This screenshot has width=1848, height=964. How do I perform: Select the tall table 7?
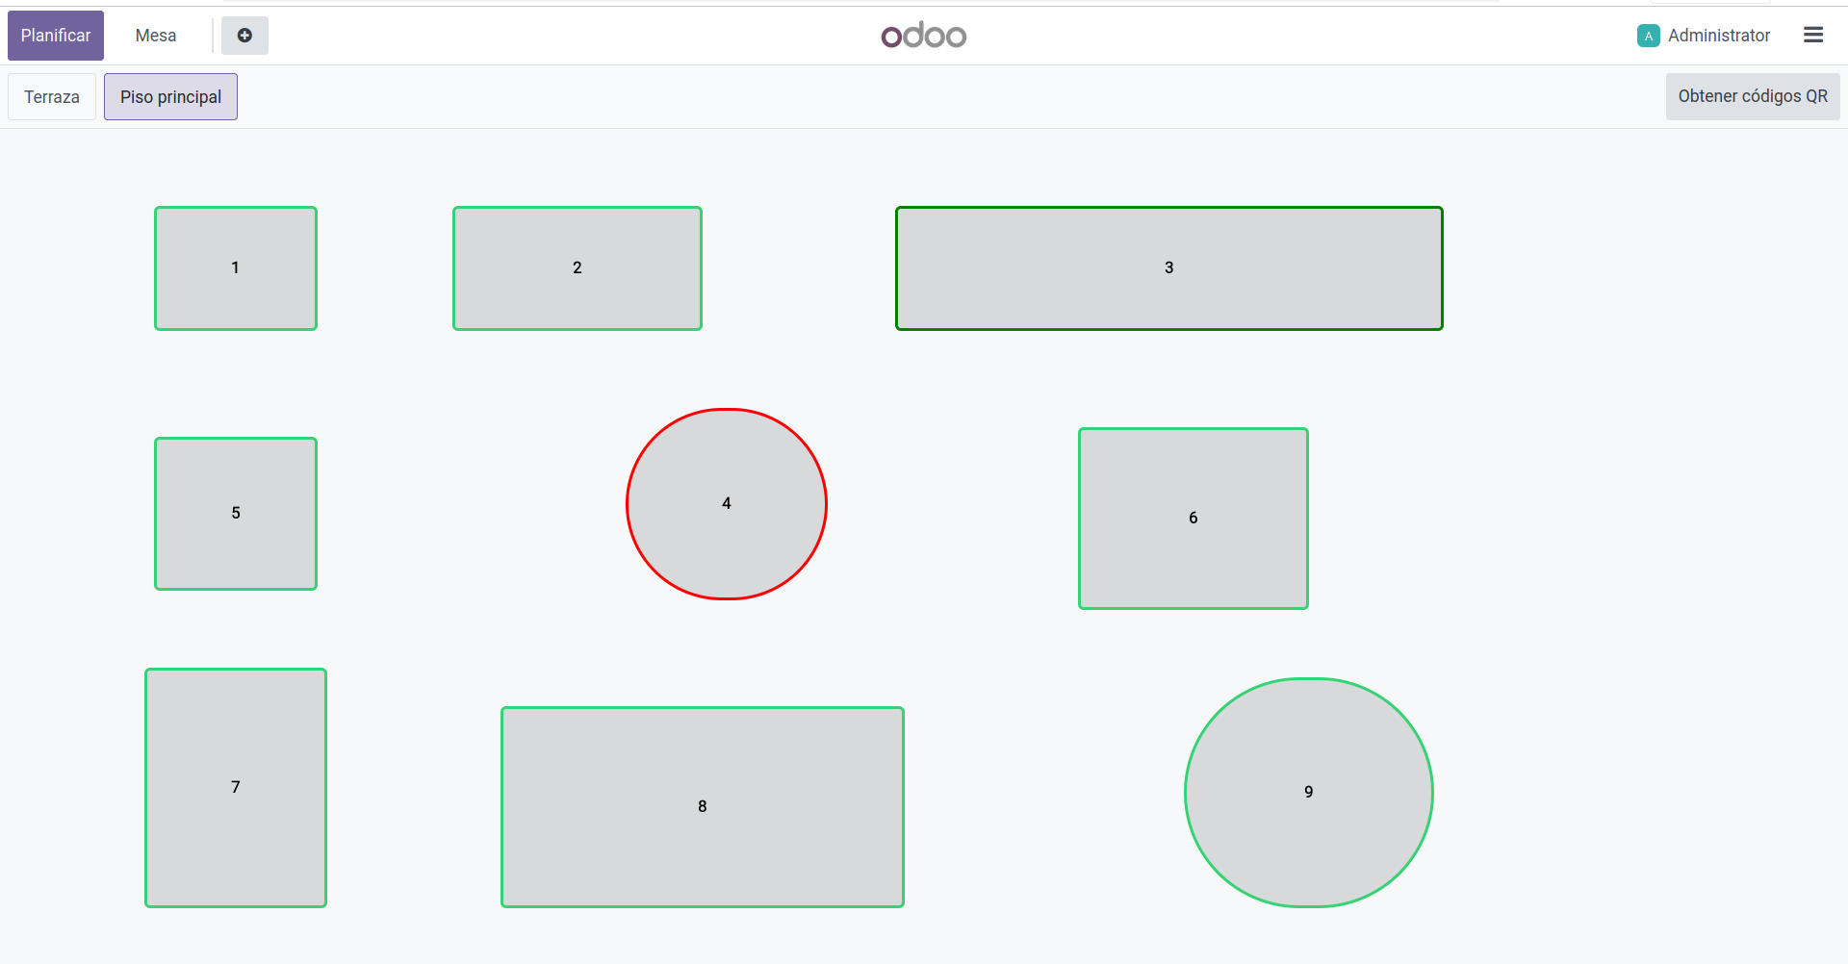click(x=236, y=788)
